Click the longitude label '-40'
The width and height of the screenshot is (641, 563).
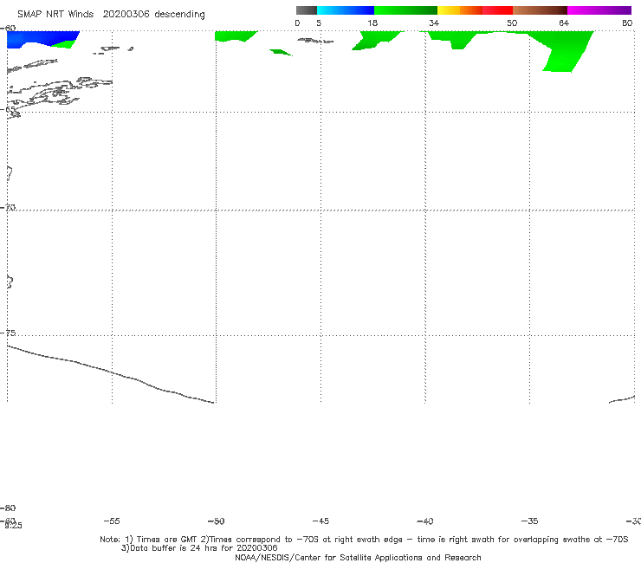(x=424, y=521)
